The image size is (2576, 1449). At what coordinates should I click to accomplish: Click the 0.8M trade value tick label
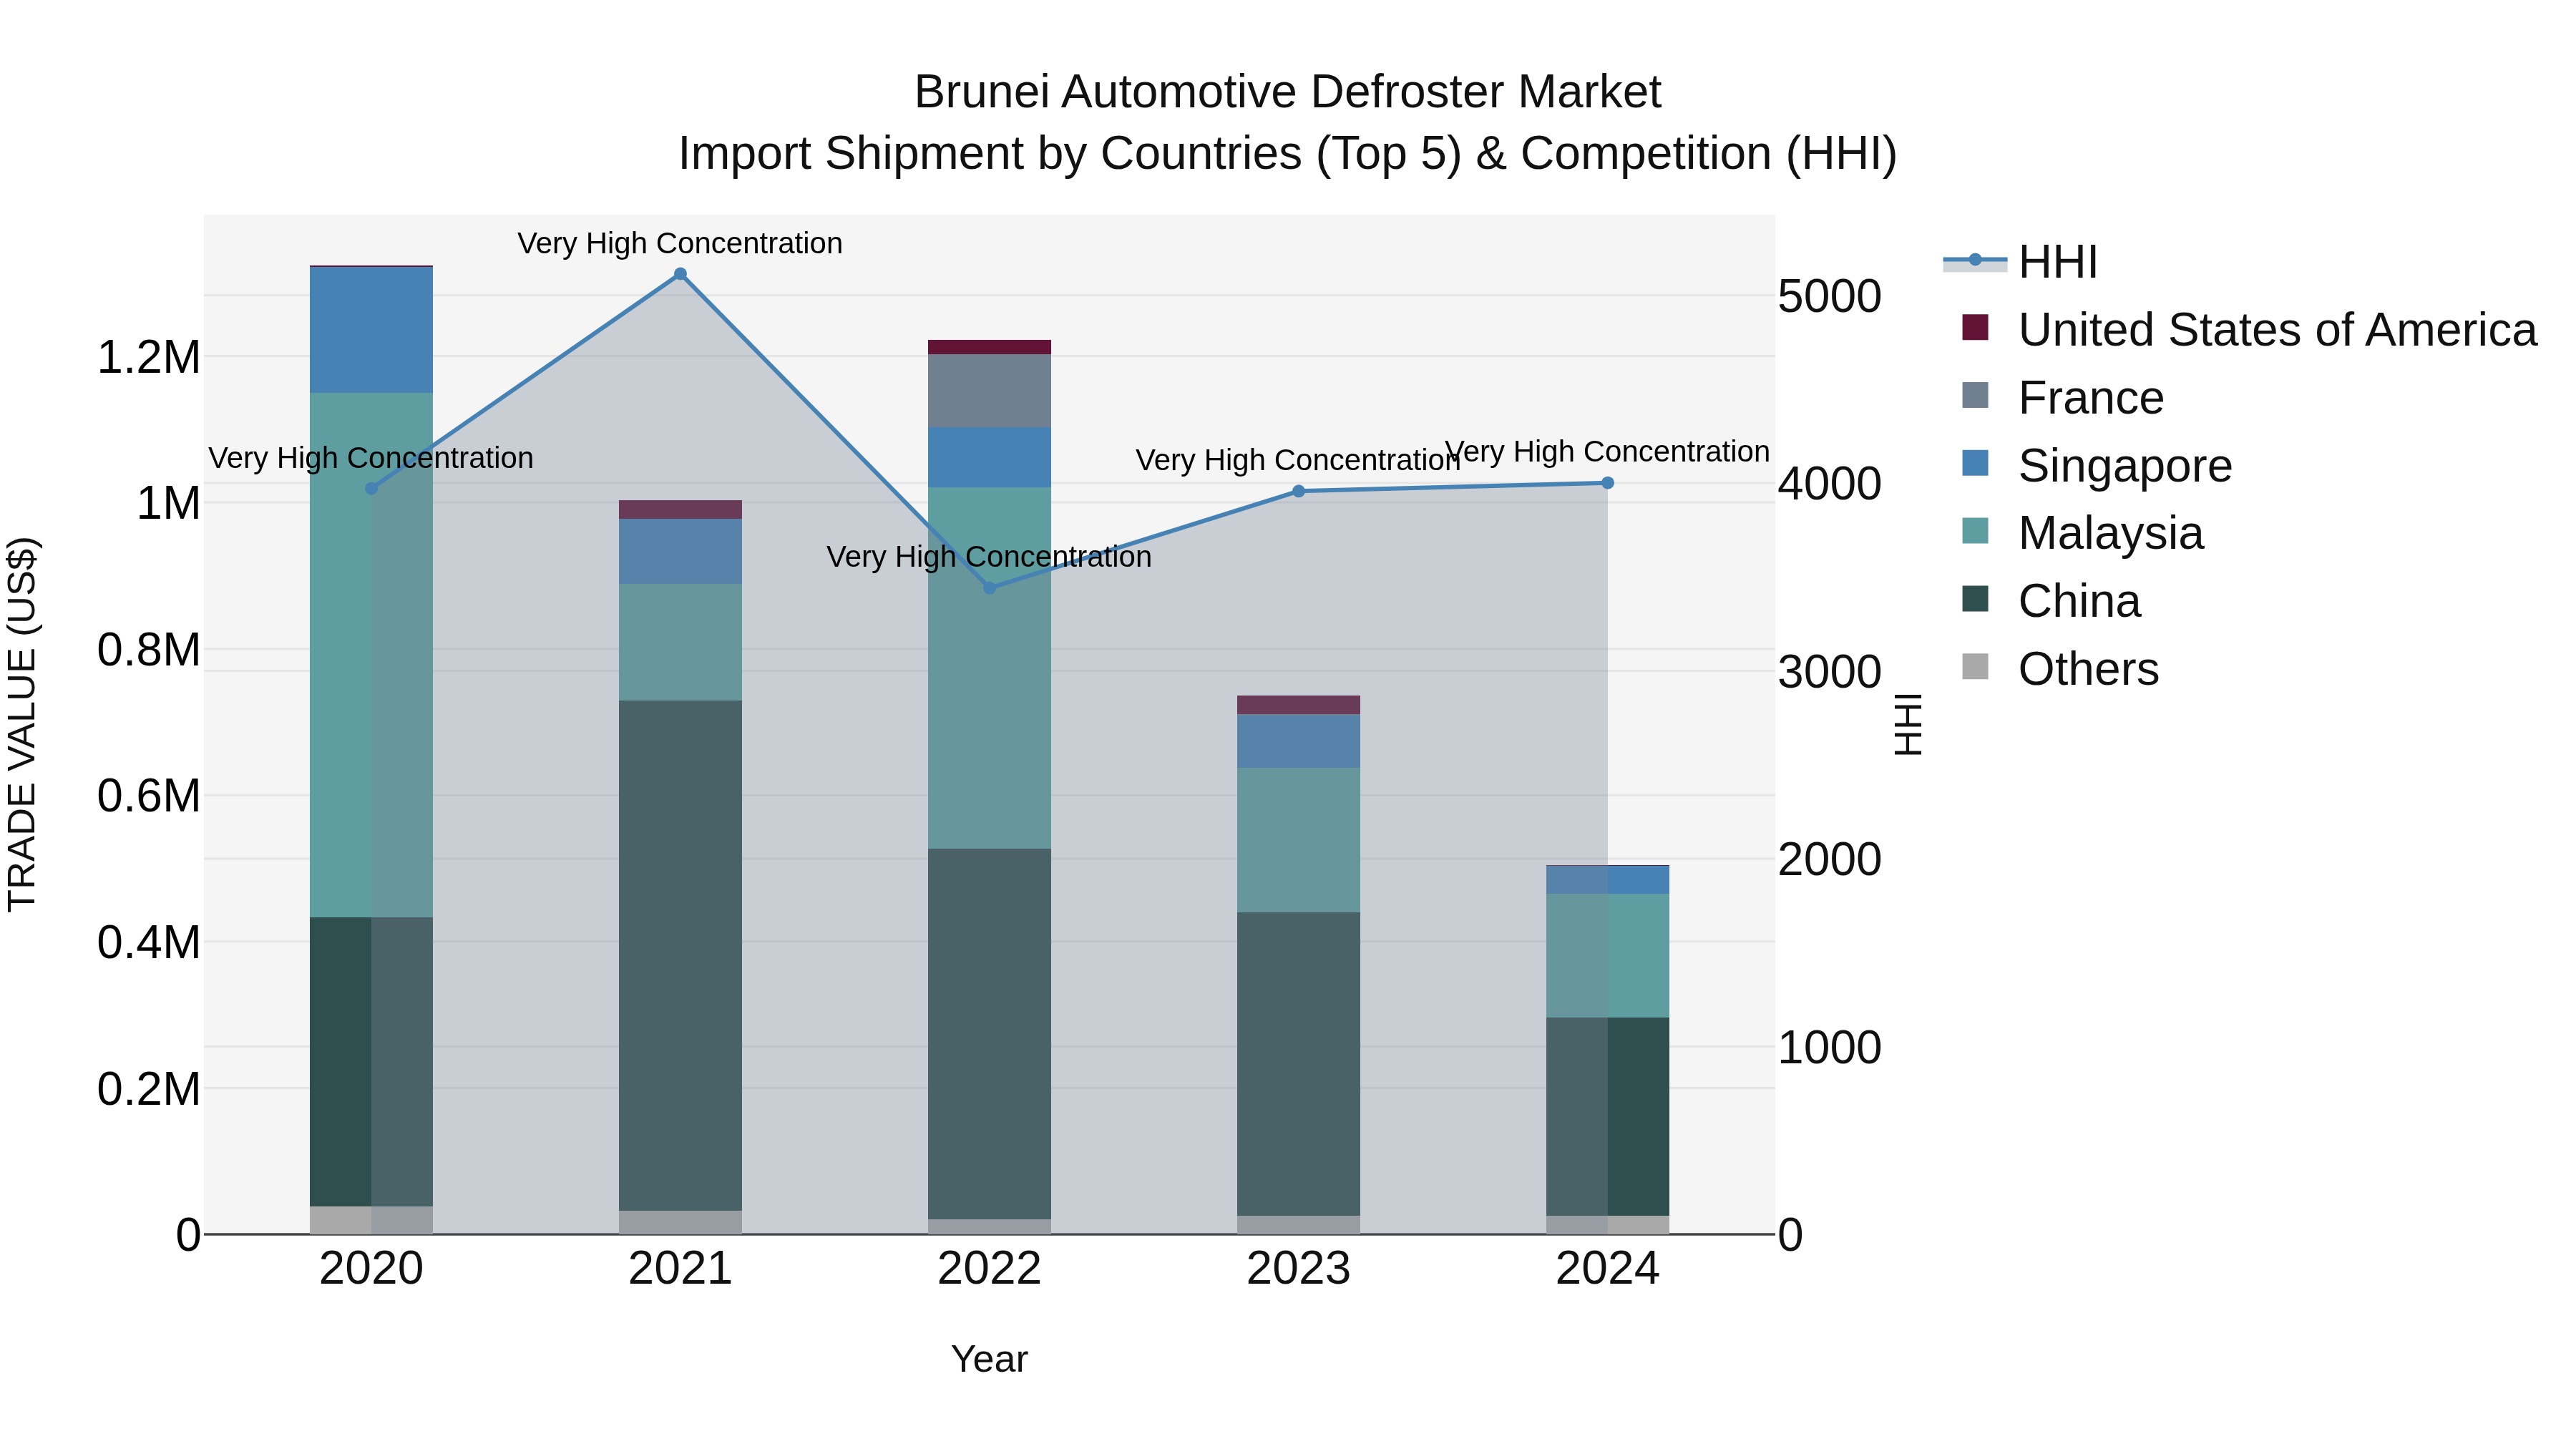(x=149, y=650)
